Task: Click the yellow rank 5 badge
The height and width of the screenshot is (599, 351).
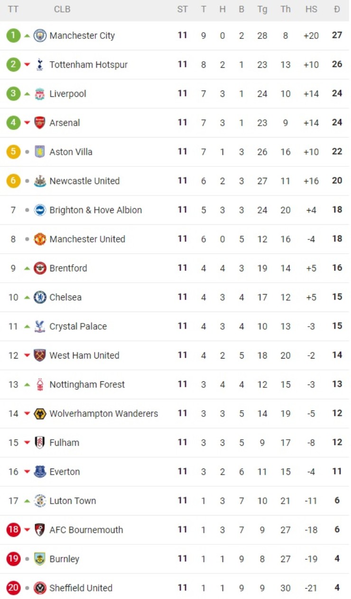Action: pyautogui.click(x=13, y=152)
